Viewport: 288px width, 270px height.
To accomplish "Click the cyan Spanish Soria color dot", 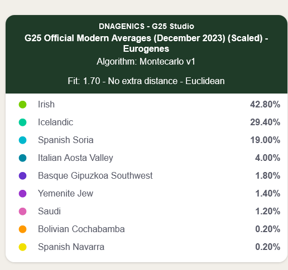I will tap(22, 140).
